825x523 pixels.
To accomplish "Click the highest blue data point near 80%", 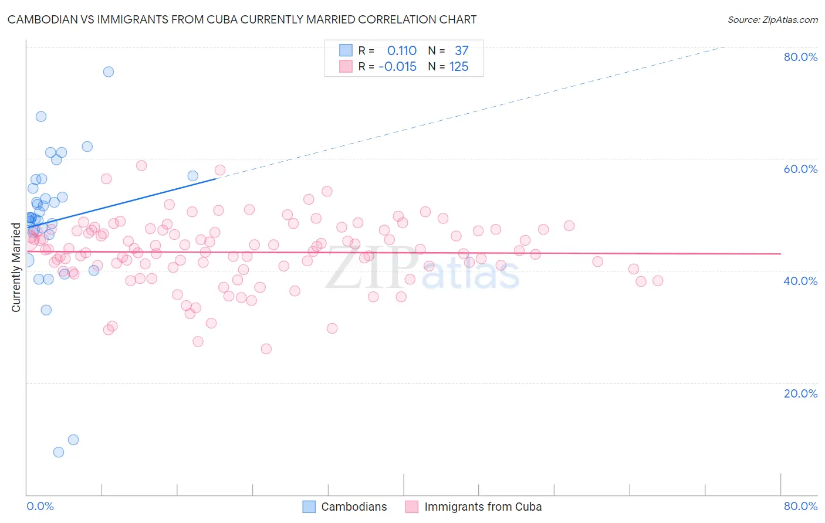I will [x=109, y=72].
